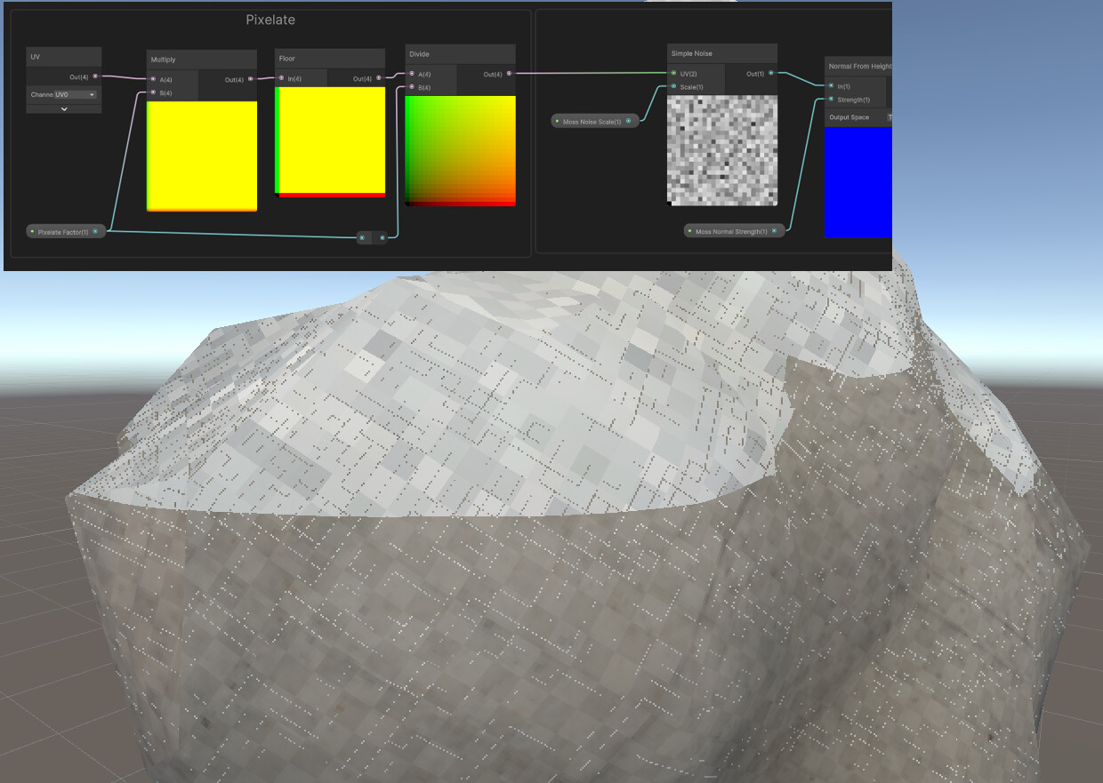Toggle the exposed dot on Pixelate Factor property
This screenshot has width=1103, height=783.
coord(32,231)
